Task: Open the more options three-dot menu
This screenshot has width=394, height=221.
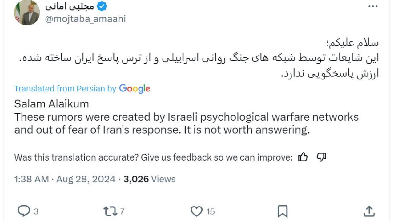Action: tap(373, 6)
